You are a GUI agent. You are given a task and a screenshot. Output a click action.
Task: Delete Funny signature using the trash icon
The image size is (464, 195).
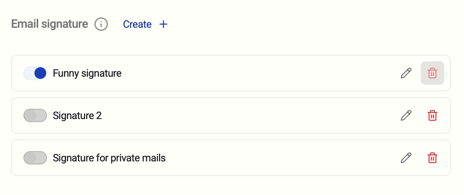click(432, 73)
